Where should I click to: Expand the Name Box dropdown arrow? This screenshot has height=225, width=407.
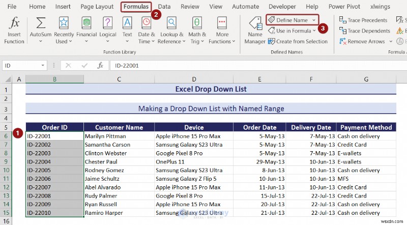(43, 66)
